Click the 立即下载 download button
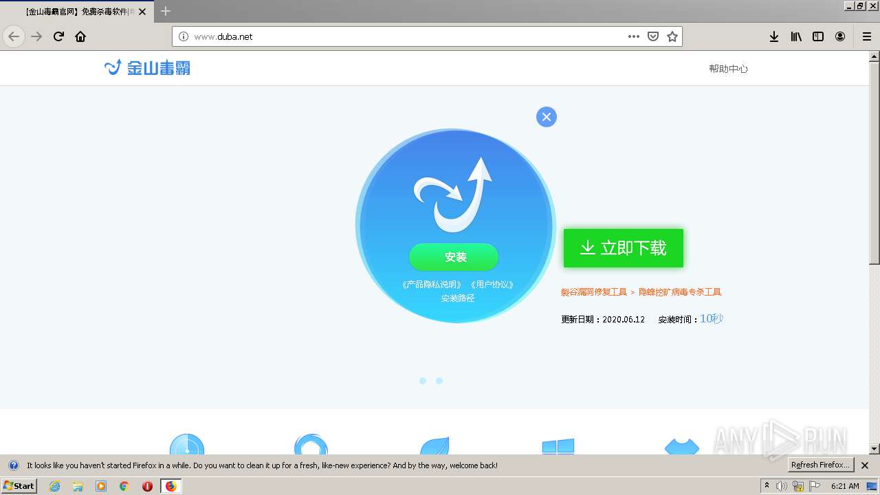Image resolution: width=880 pixels, height=495 pixels. point(624,248)
